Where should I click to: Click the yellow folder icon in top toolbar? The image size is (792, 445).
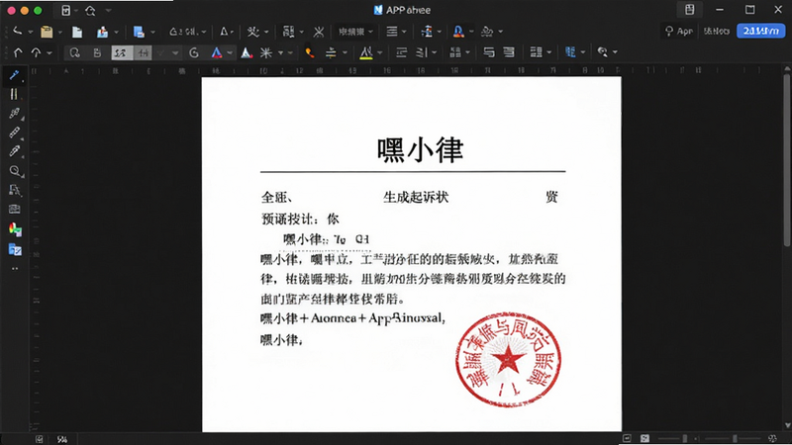(x=47, y=32)
